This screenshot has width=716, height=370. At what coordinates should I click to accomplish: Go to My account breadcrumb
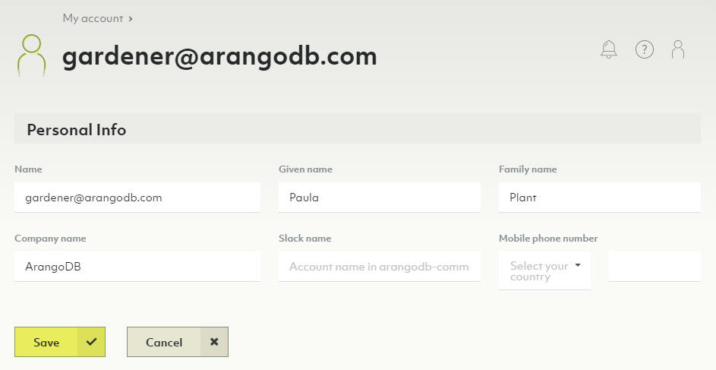(x=92, y=18)
